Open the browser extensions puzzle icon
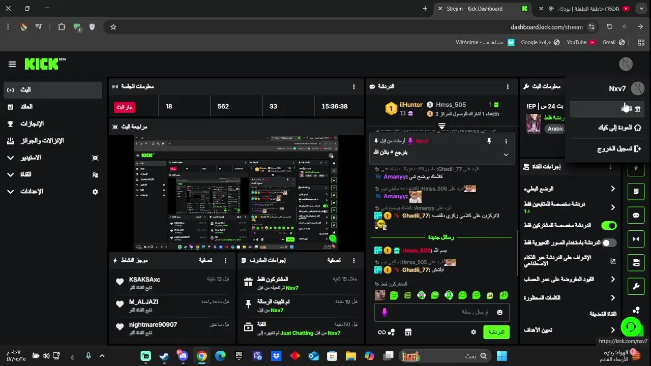This screenshot has width=651, height=366. [62, 27]
